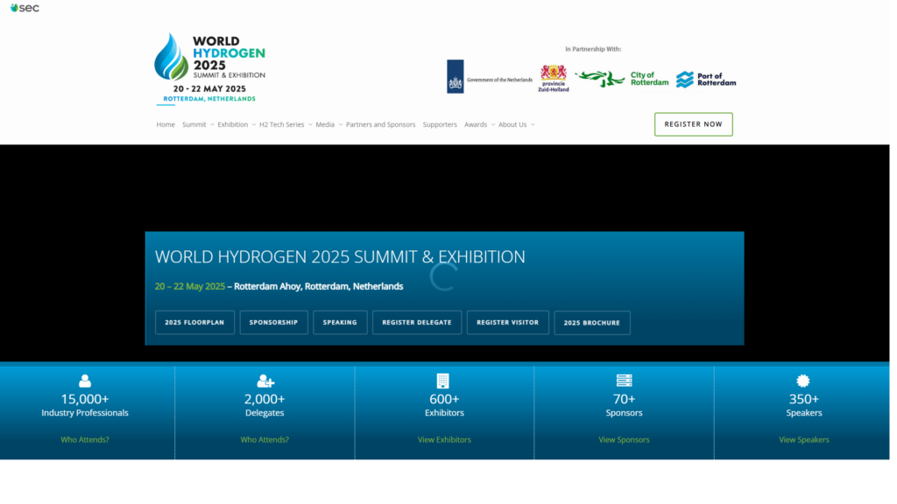Expand the Awards dropdown chevron
The width and height of the screenshot is (897, 504).
[x=493, y=124]
